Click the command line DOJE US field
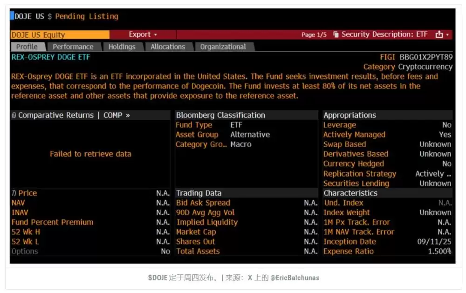466x293 pixels. pyautogui.click(x=30, y=16)
